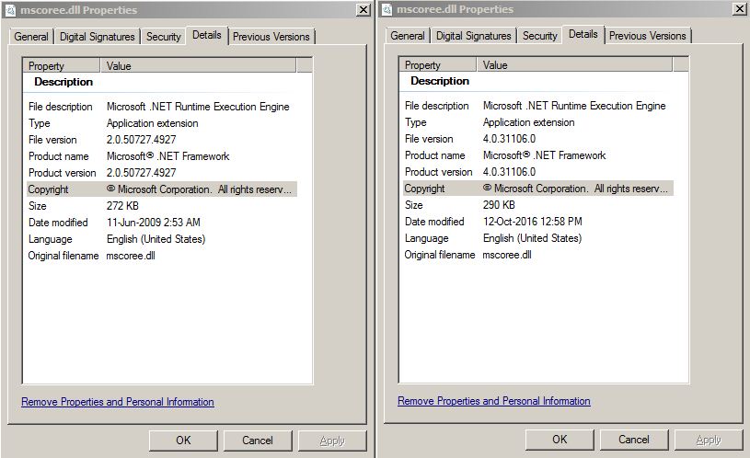Open General tab in left window
This screenshot has height=458, width=750.
(x=31, y=37)
